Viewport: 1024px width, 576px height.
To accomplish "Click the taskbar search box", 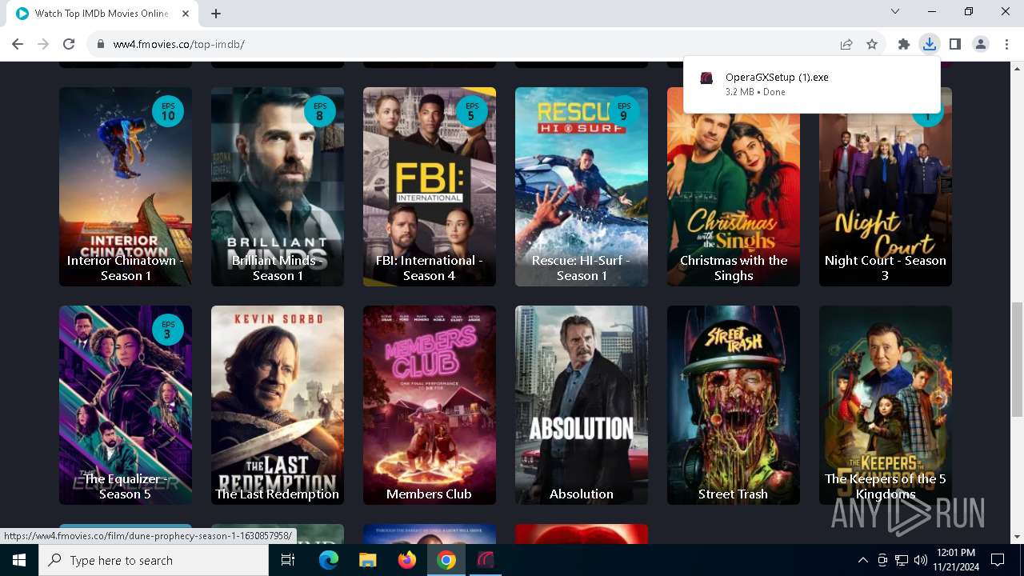I will click(154, 560).
